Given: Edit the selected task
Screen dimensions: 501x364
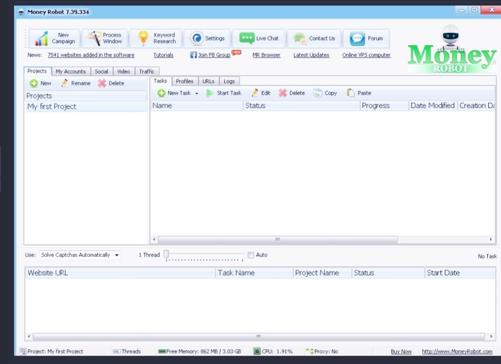Looking at the screenshot, I should pos(261,93).
